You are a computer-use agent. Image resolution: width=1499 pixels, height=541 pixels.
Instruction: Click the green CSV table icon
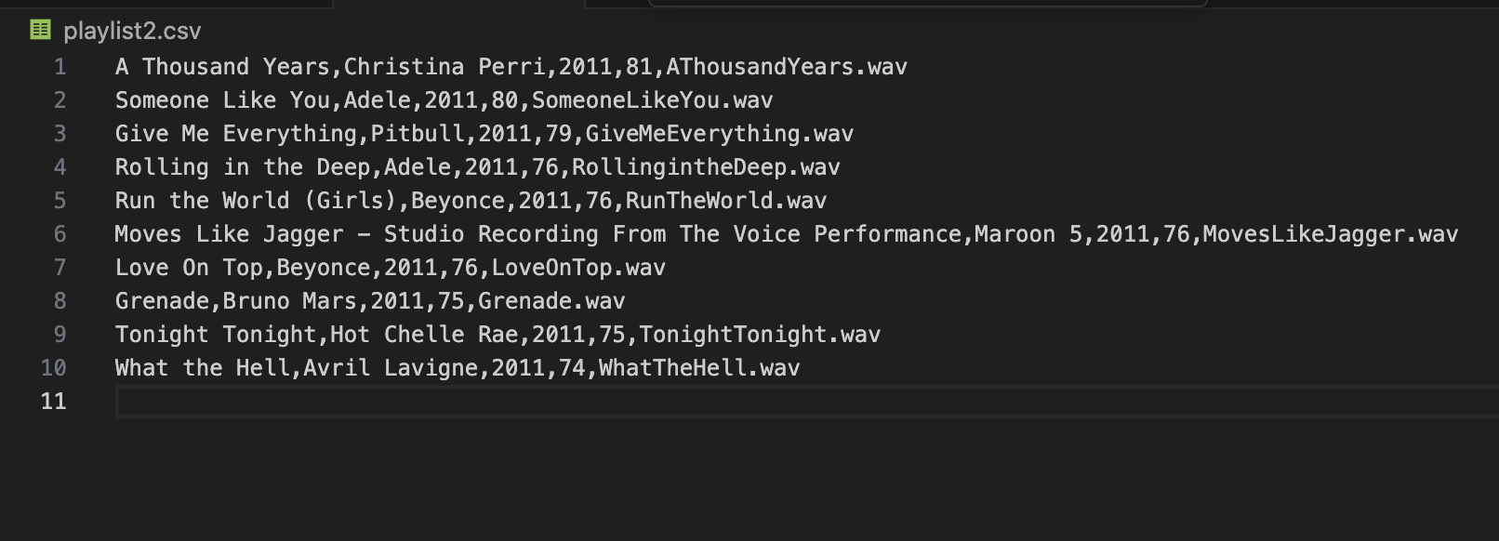[39, 30]
